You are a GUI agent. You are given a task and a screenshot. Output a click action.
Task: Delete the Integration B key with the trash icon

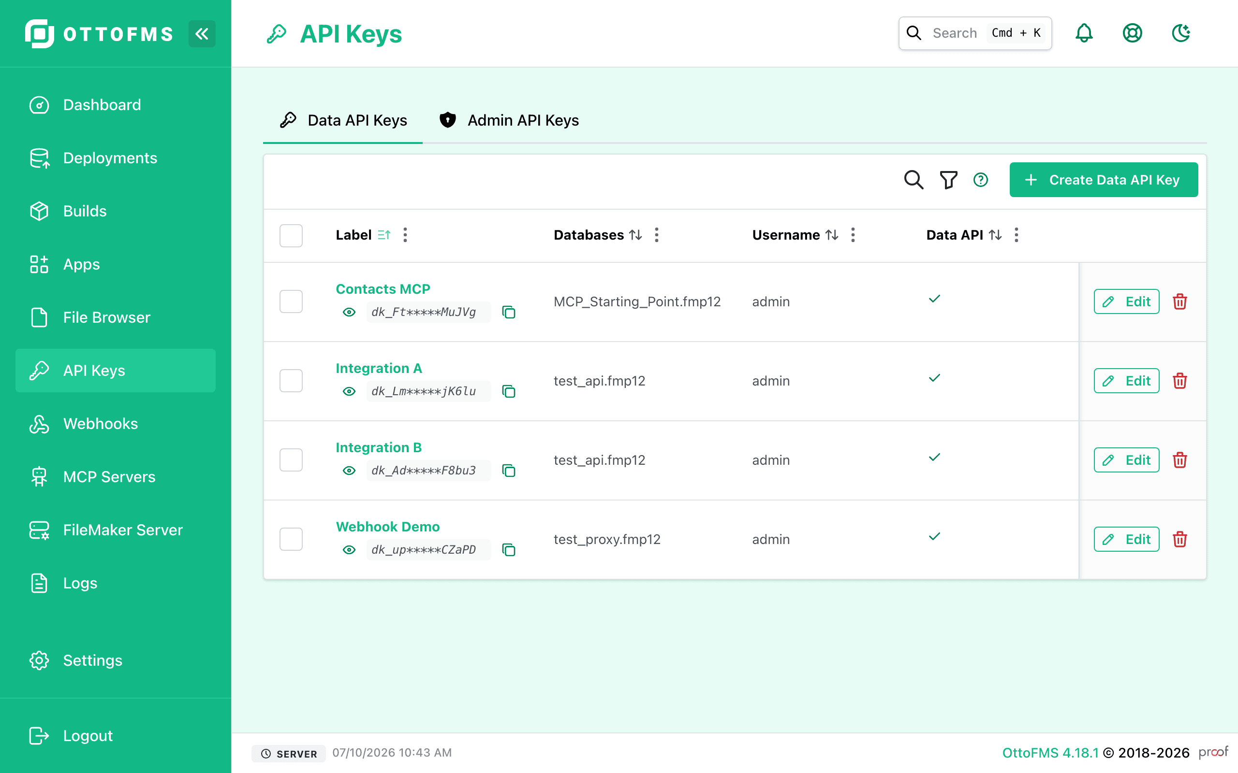[x=1179, y=460]
